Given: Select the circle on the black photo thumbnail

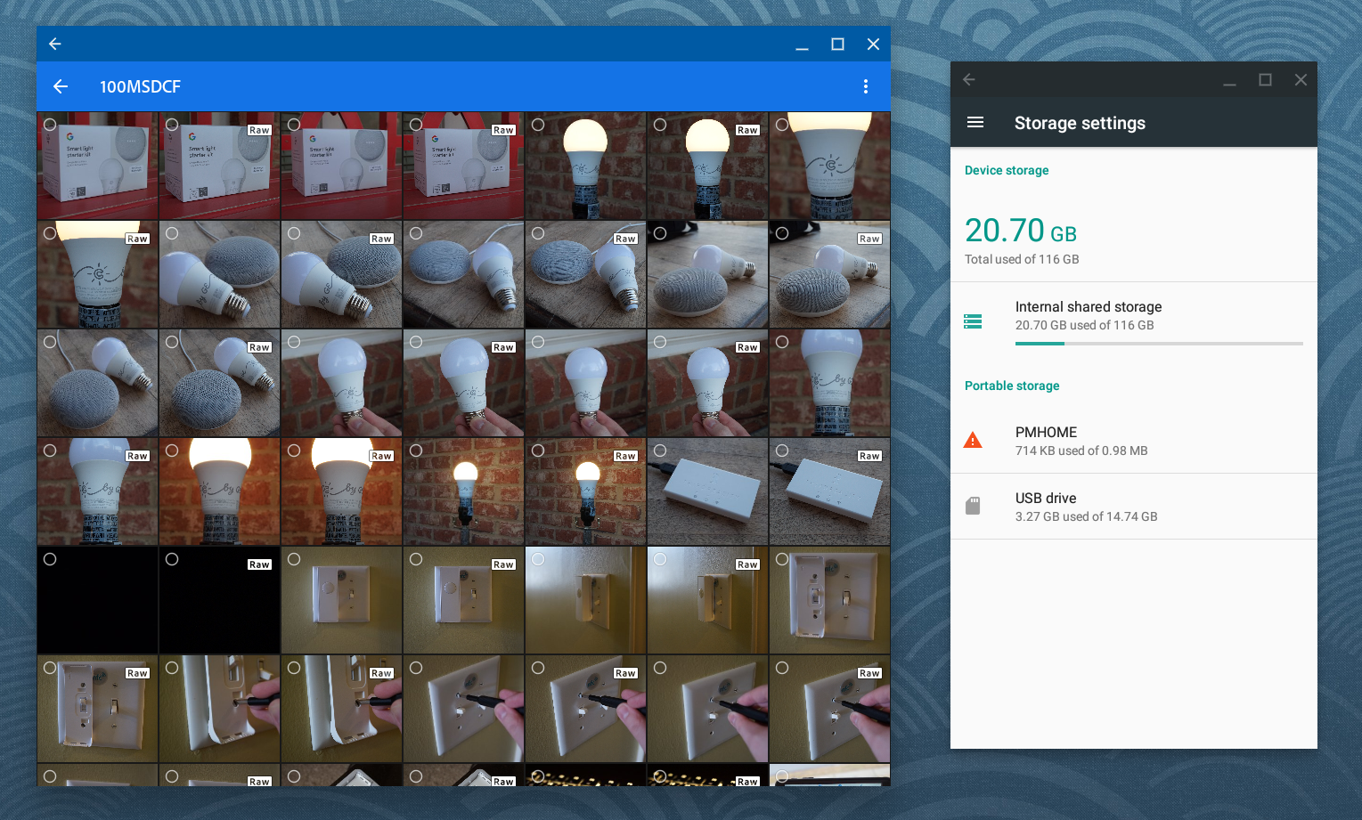Looking at the screenshot, I should tap(50, 558).
